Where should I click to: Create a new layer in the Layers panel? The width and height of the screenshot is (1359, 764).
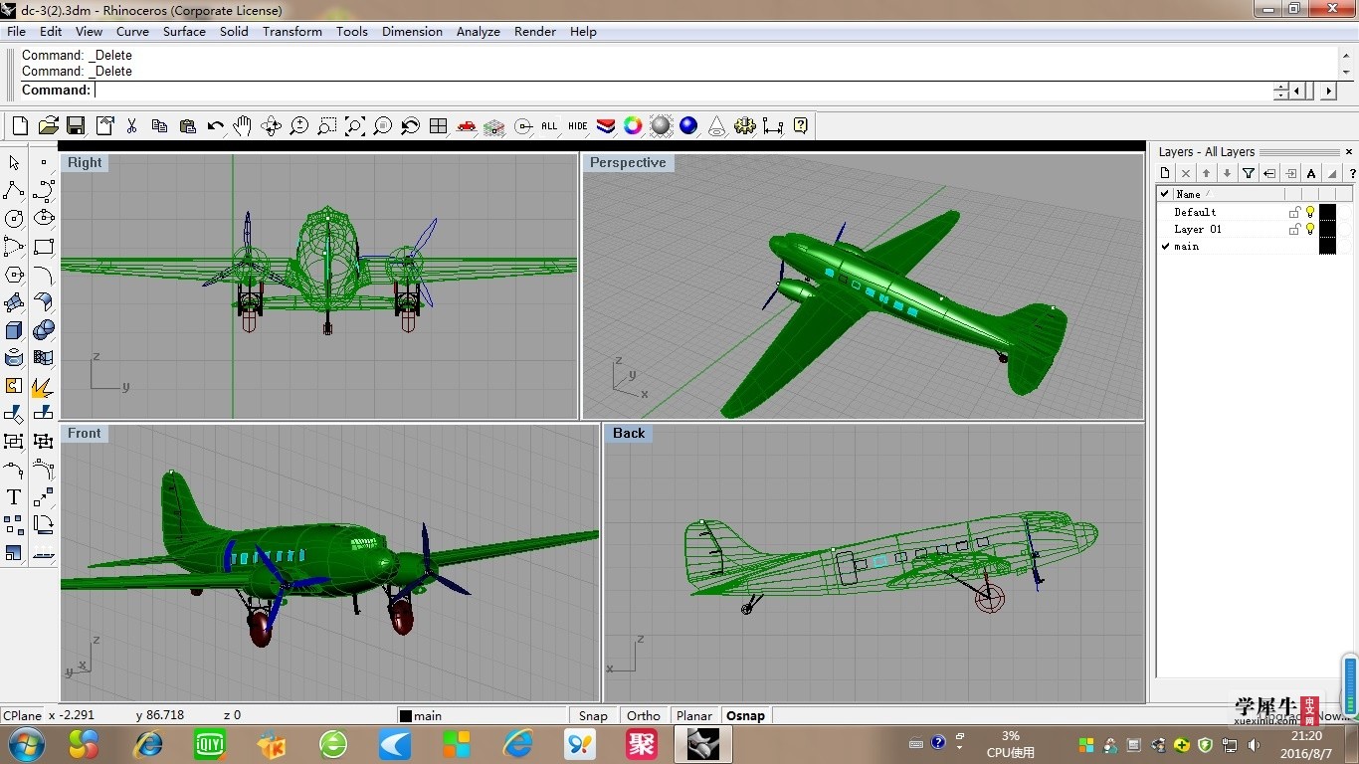[1166, 173]
